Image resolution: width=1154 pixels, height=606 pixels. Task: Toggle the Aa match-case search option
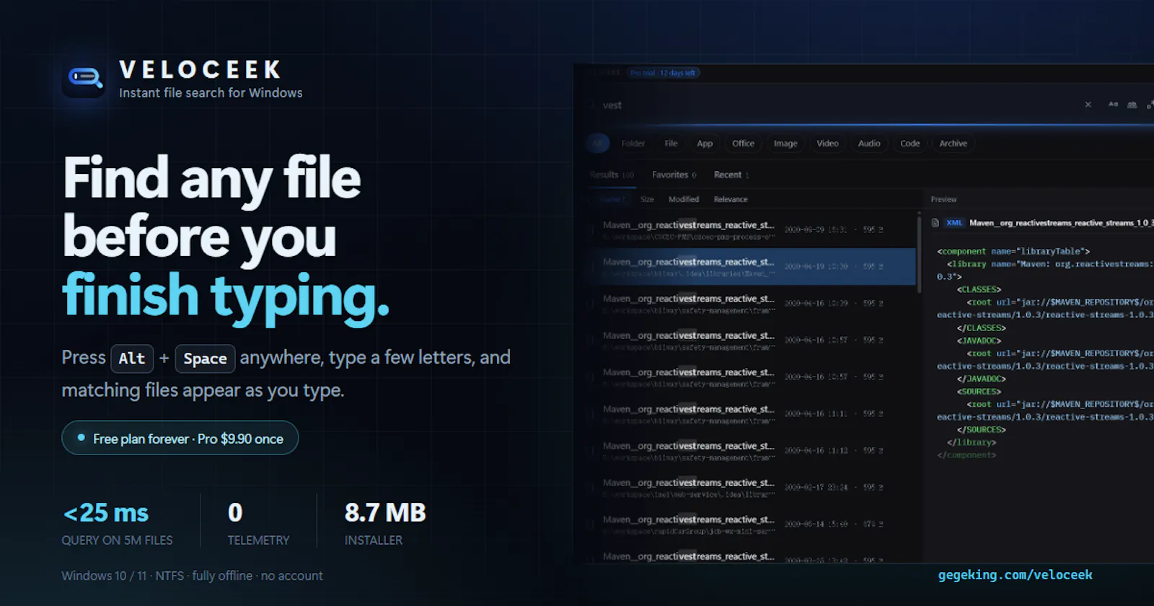[x=1113, y=105]
